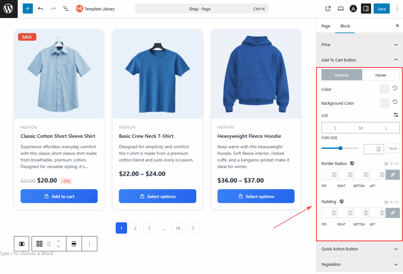Expand the Quick Action Button section
The image size is (403, 274).
[359, 249]
